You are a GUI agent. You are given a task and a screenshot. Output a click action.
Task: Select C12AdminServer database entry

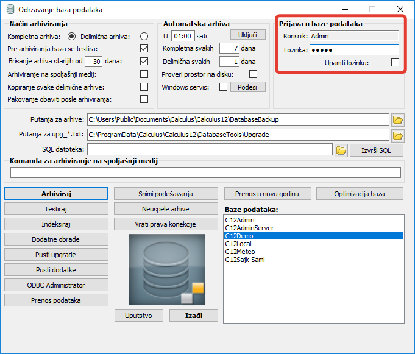[x=249, y=228]
